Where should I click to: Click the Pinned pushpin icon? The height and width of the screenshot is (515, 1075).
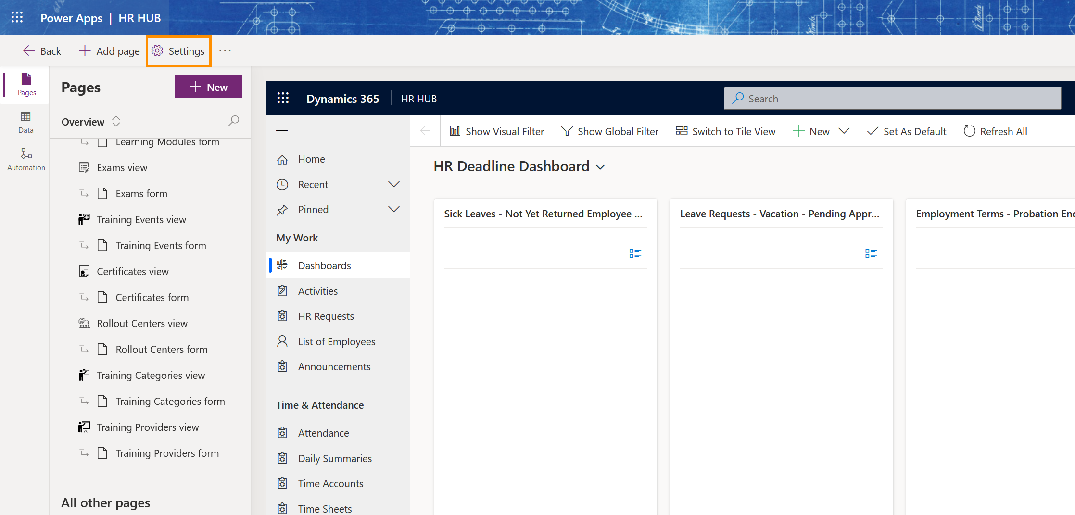[x=282, y=210]
